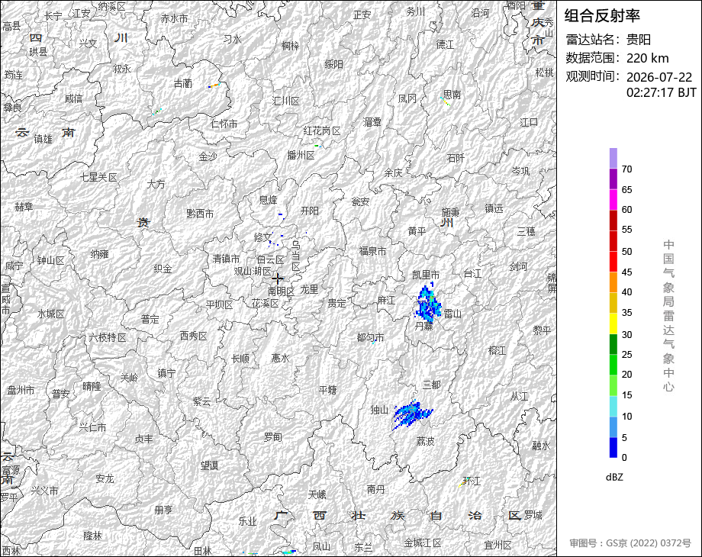This screenshot has width=702, height=557.
Task: Click the 审图号 GS京 (2022) 0372号 text
Action: [x=630, y=543]
